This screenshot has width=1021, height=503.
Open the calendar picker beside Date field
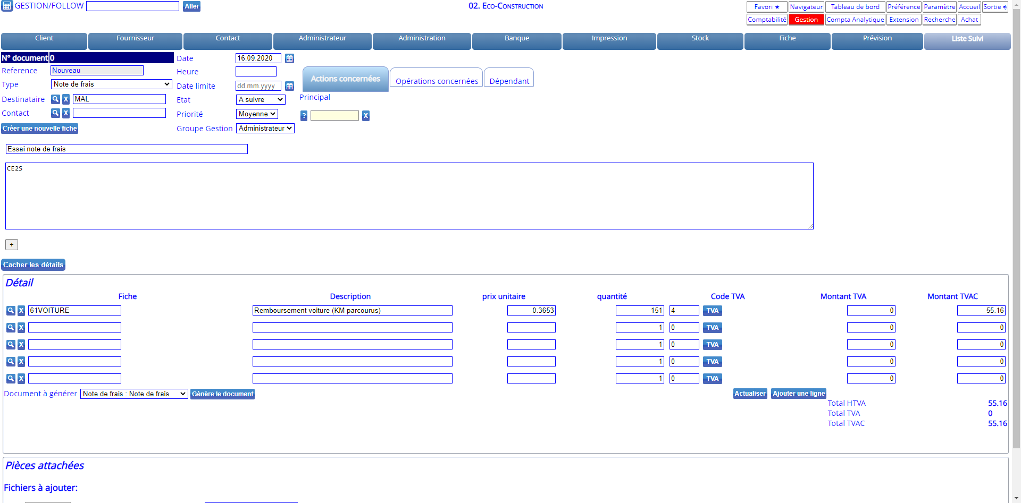coord(289,58)
